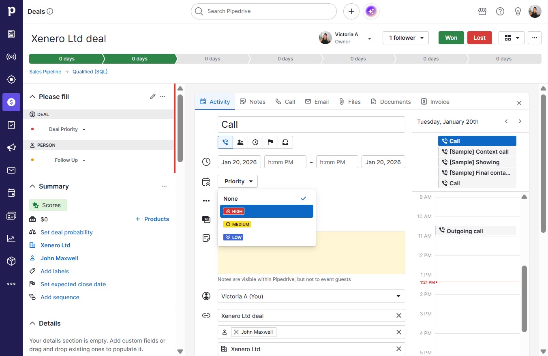Open Insights chart icon in the sidebar
Screen dimensions: 548x356
coord(11,238)
